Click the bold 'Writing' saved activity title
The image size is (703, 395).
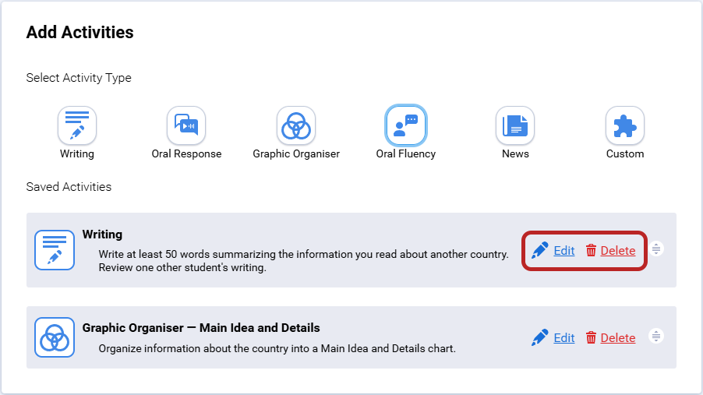point(102,235)
